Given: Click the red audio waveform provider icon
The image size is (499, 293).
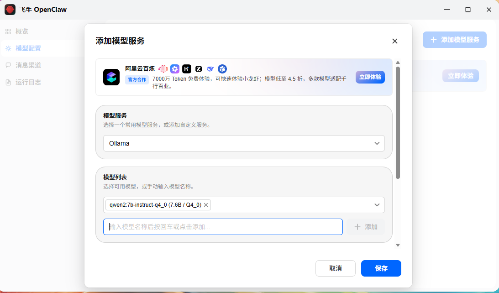Looking at the screenshot, I should coord(163,68).
